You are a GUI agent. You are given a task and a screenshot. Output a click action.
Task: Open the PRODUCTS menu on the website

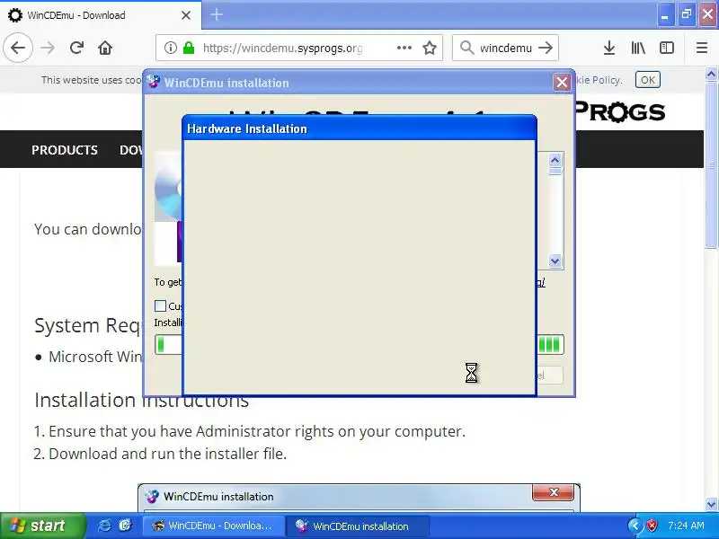(x=65, y=150)
